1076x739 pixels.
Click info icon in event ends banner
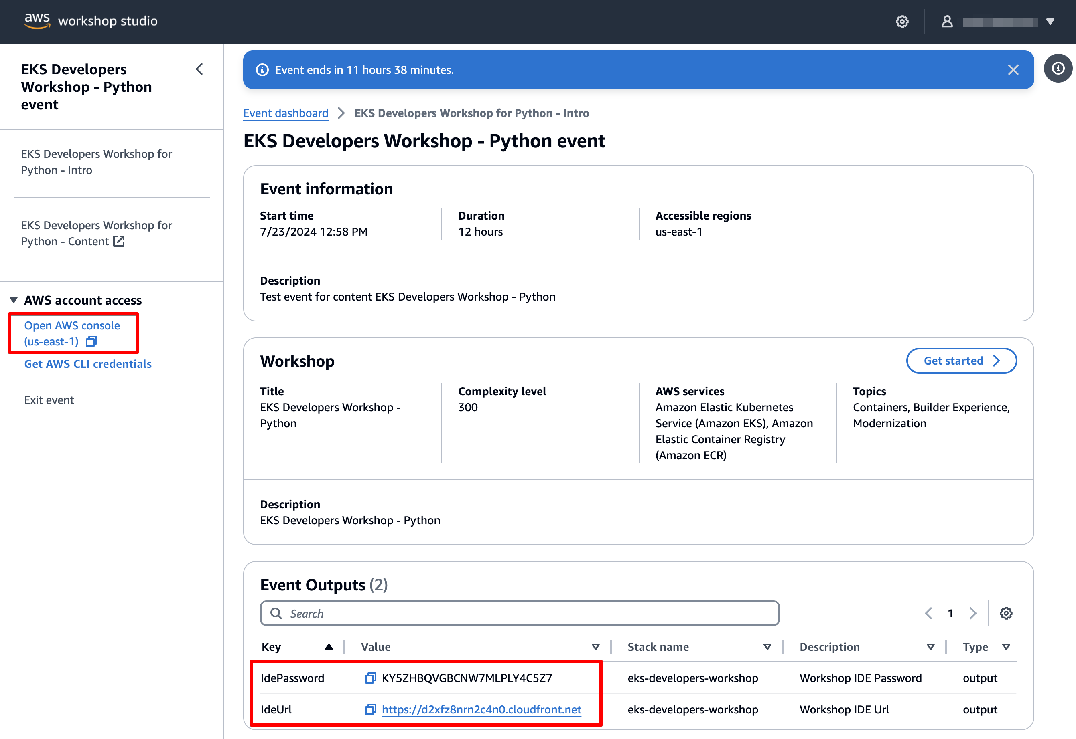click(x=262, y=70)
